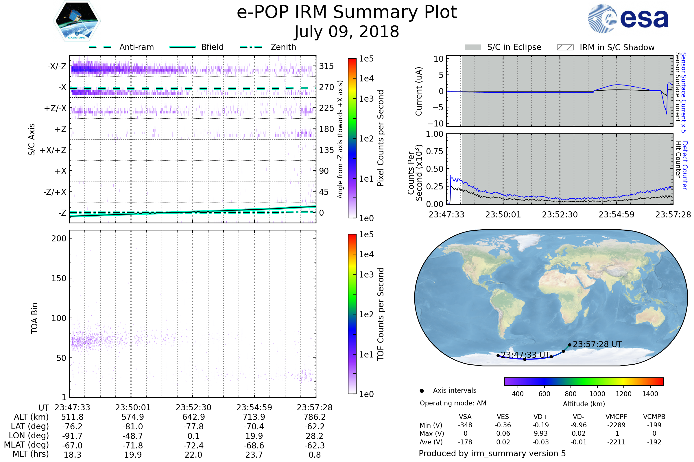The image size is (694, 462).
Task: Click the Axis intervals black dot marker
Action: [422, 391]
